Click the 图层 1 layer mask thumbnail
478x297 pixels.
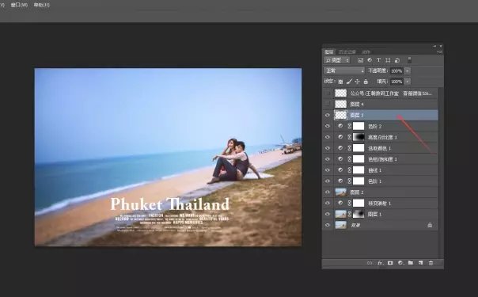pos(358,214)
